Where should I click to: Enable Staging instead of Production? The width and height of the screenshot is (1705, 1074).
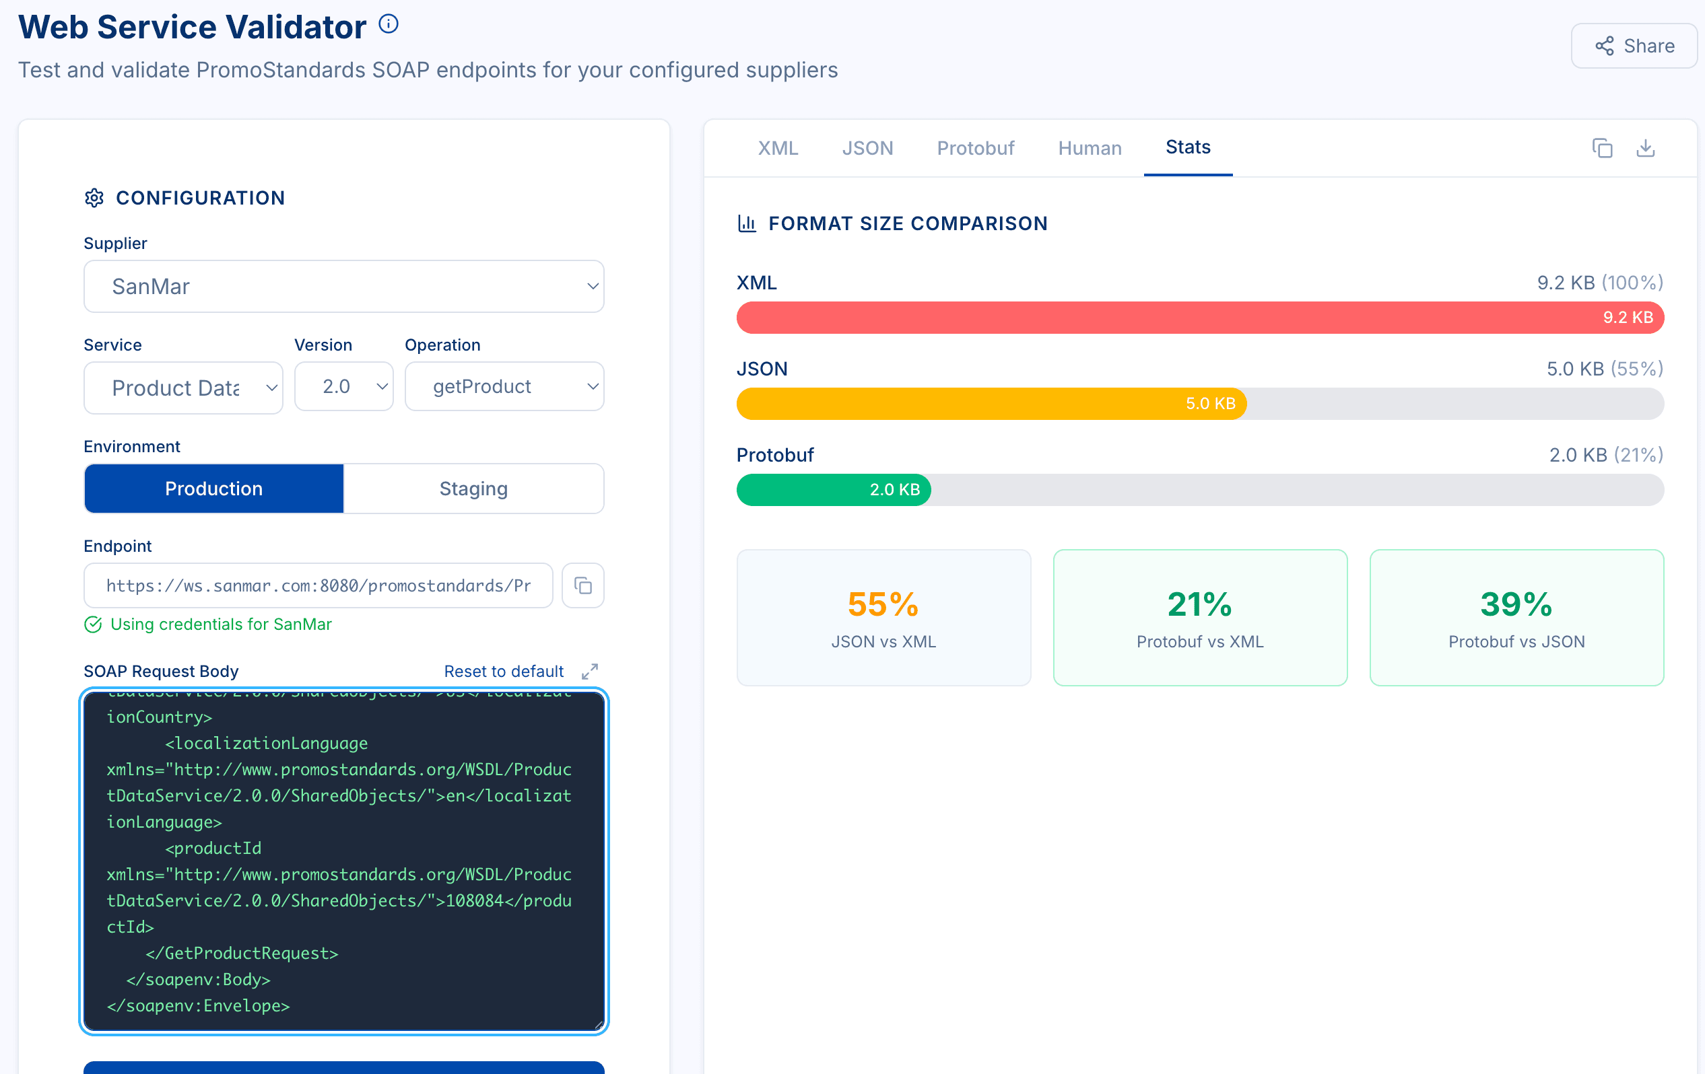click(x=473, y=488)
